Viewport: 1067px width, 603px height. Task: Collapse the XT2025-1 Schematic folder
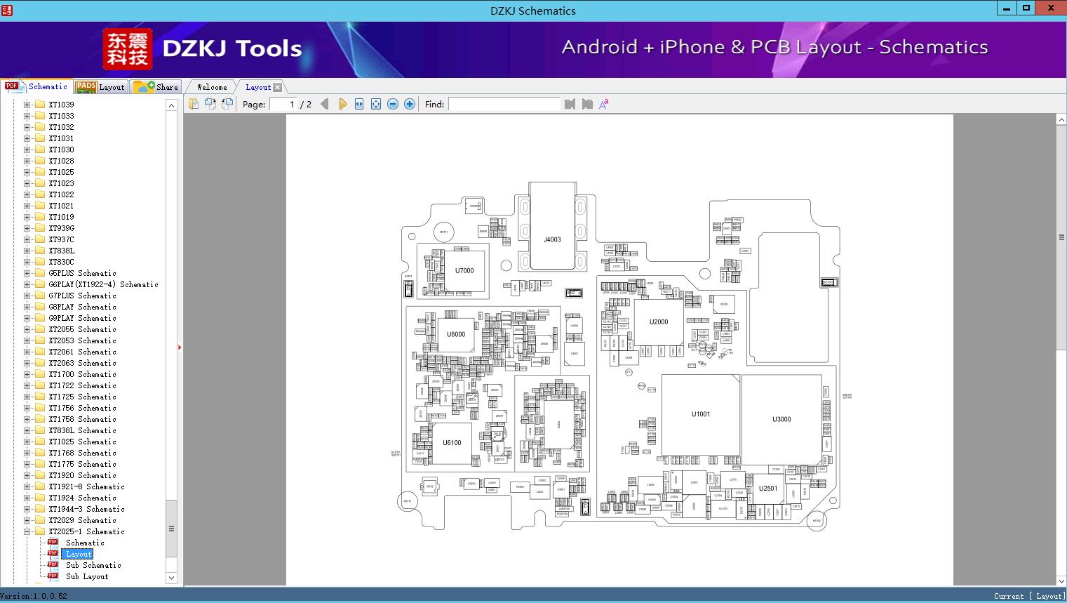(27, 531)
